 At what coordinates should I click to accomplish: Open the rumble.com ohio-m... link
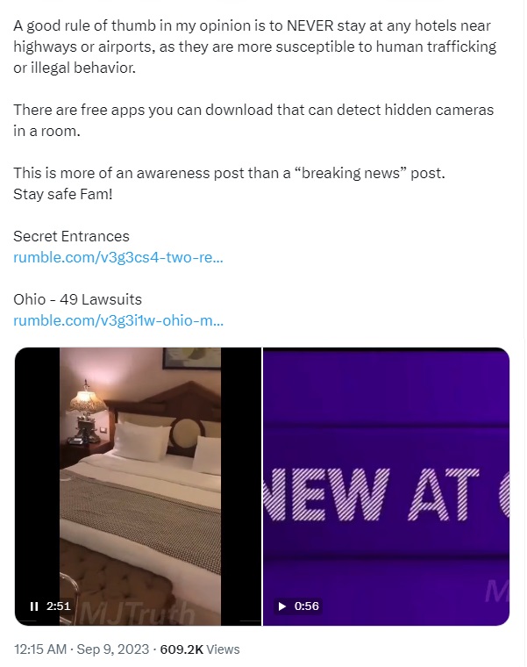pos(118,320)
